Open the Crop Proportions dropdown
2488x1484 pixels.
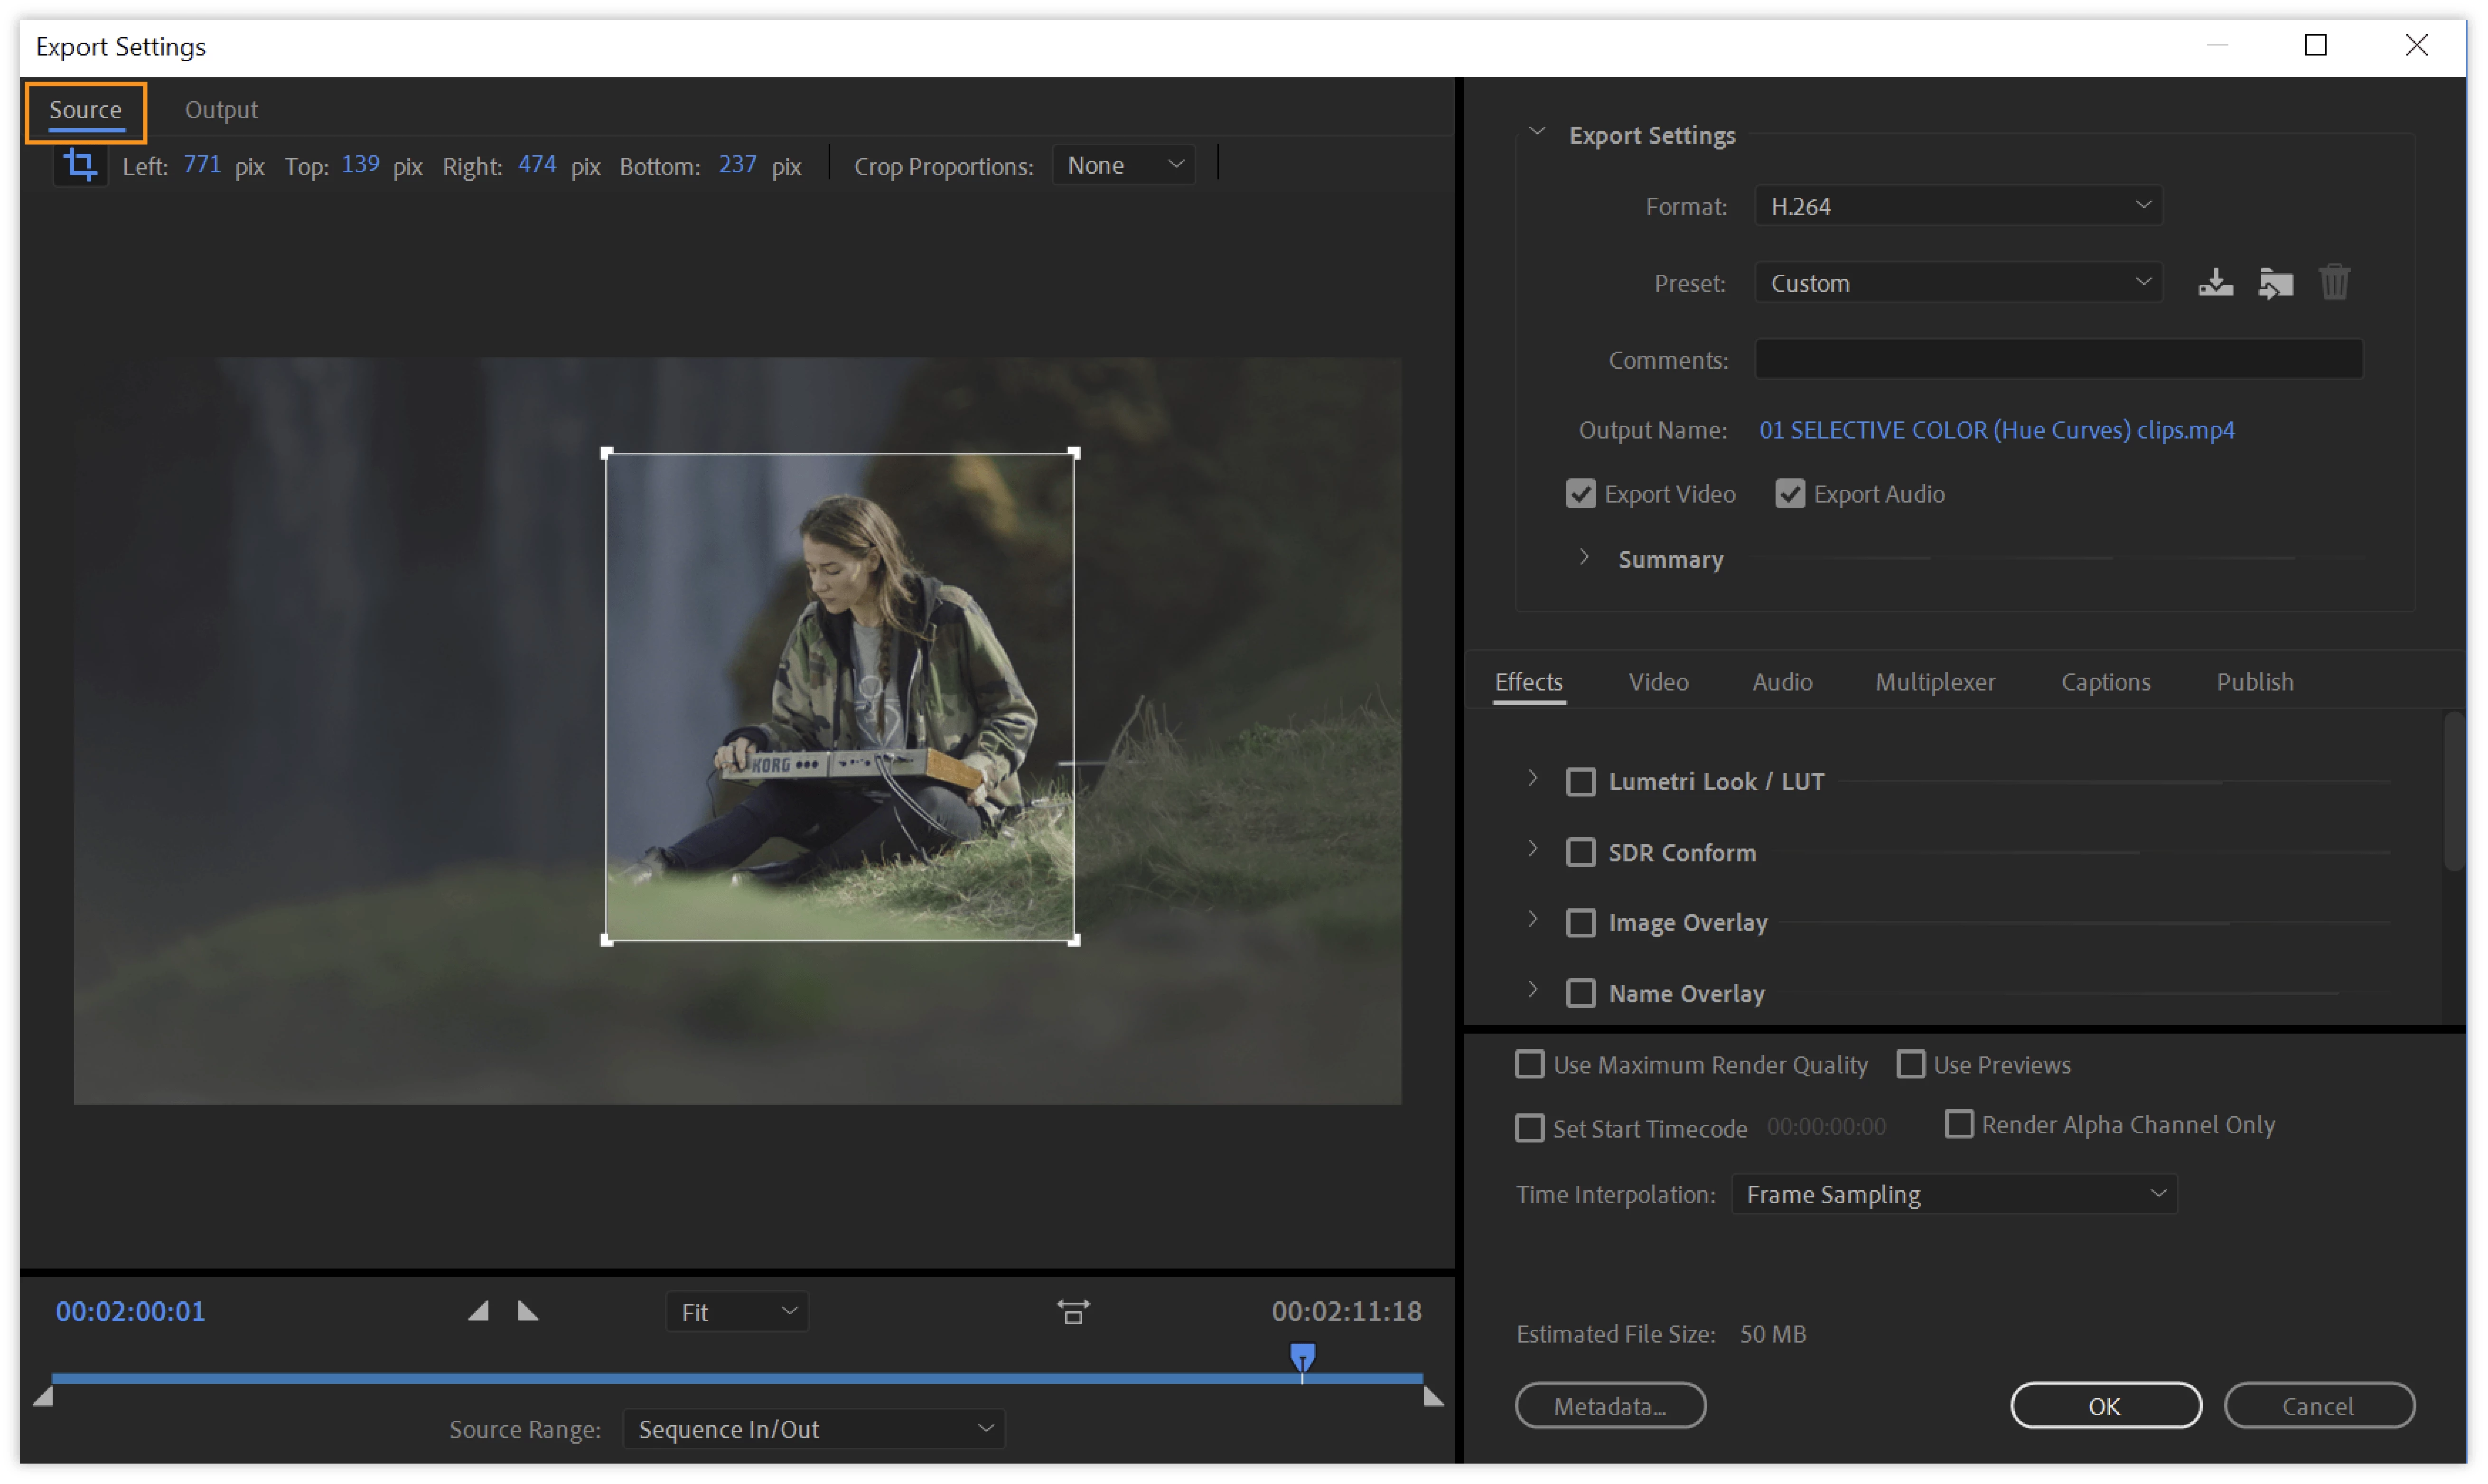click(1123, 165)
